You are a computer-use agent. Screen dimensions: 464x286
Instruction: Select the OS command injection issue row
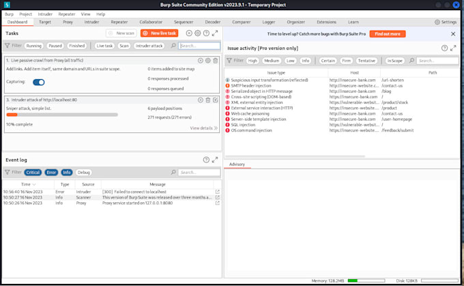pos(342,130)
